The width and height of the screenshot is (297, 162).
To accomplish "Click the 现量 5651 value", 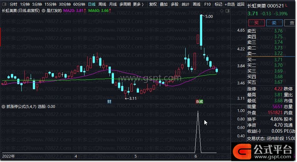I will 278,107.
